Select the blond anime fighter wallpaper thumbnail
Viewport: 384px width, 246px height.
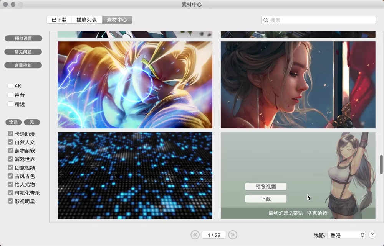pyautogui.click(x=135, y=85)
